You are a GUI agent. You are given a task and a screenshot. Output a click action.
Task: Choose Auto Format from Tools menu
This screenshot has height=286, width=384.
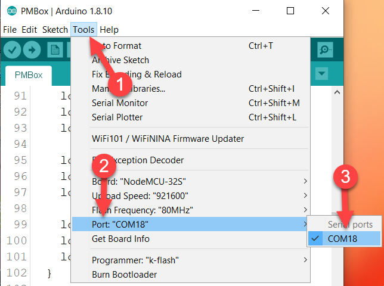pos(191,46)
